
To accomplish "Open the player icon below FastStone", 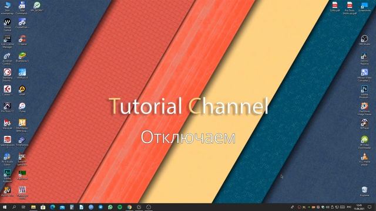I will point(364,124).
